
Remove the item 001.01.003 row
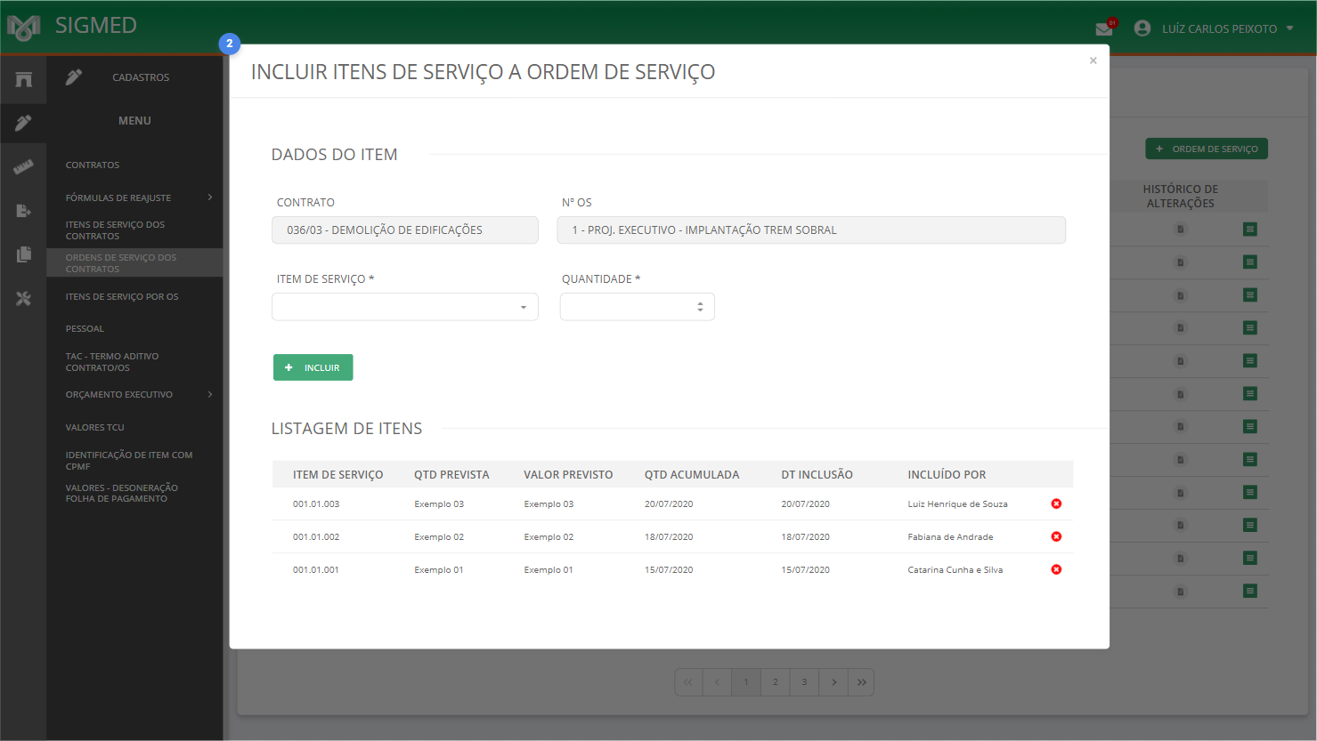pyautogui.click(x=1056, y=503)
